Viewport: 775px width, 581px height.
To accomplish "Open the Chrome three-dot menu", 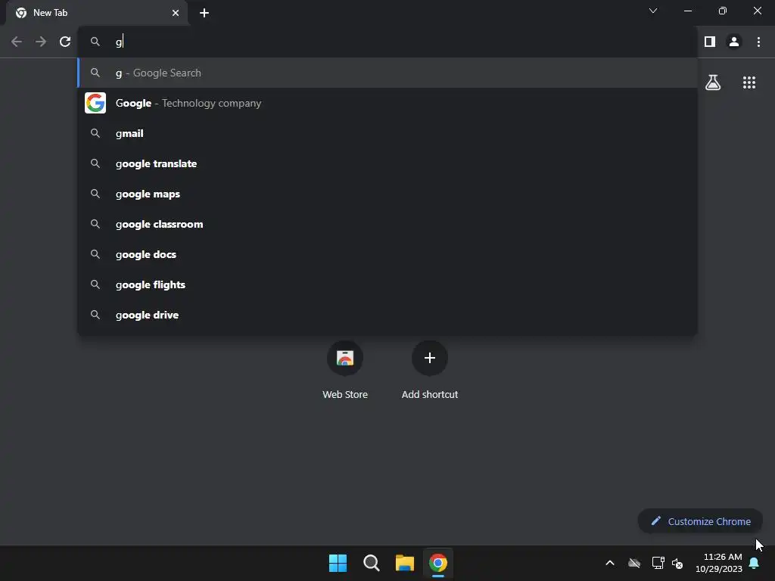I will [x=758, y=42].
